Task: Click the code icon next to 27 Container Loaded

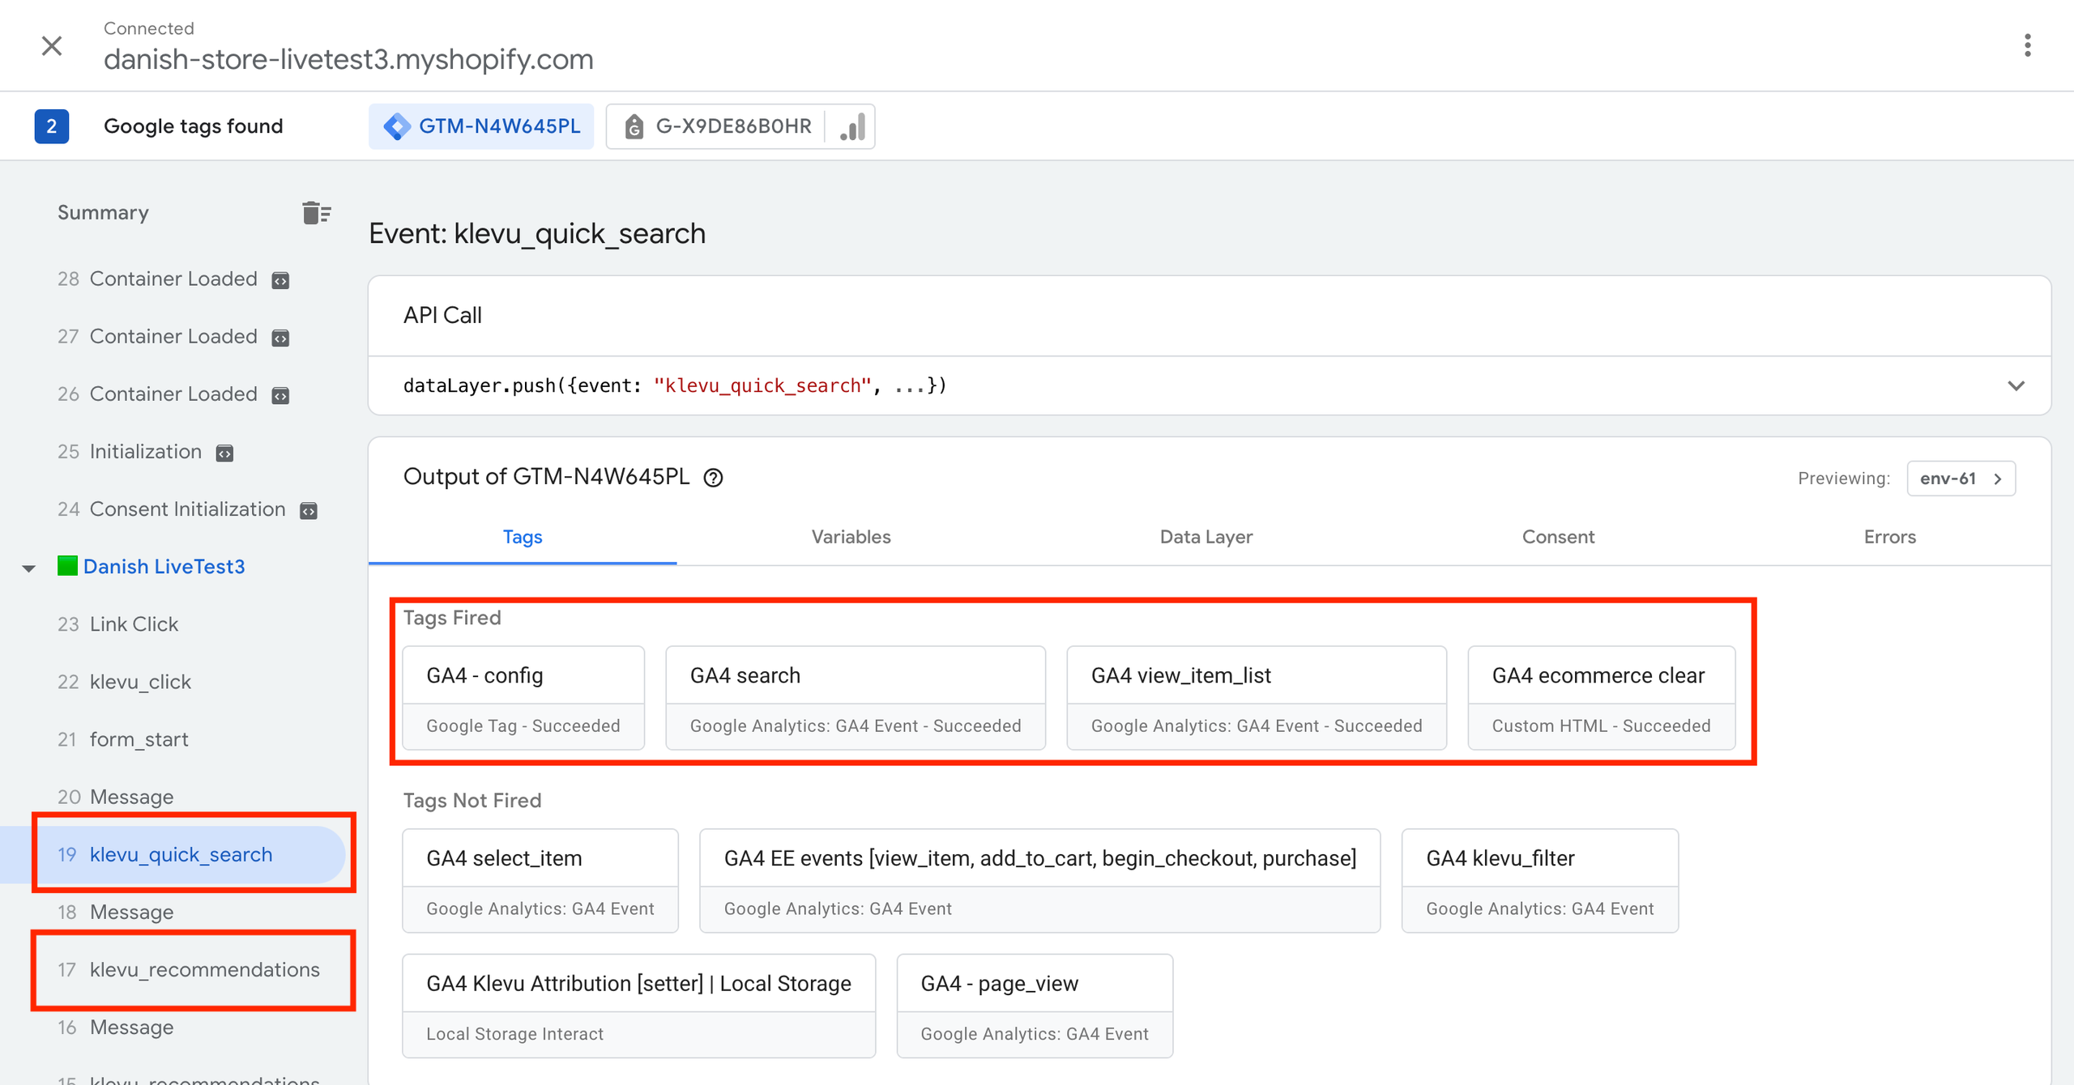Action: pos(280,338)
